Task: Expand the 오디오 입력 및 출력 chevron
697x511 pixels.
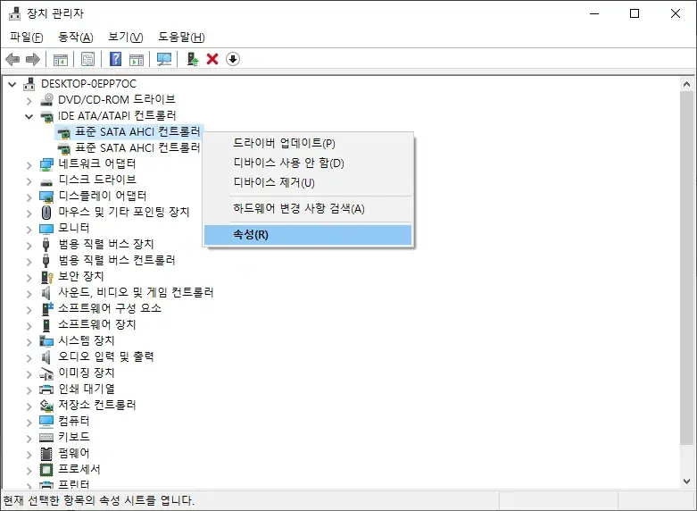Action: [29, 357]
